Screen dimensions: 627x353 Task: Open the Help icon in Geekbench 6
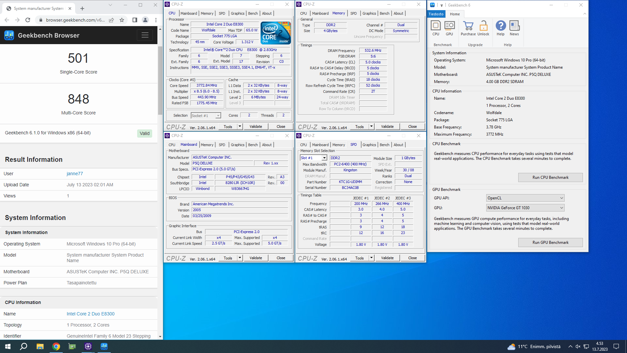point(501,28)
